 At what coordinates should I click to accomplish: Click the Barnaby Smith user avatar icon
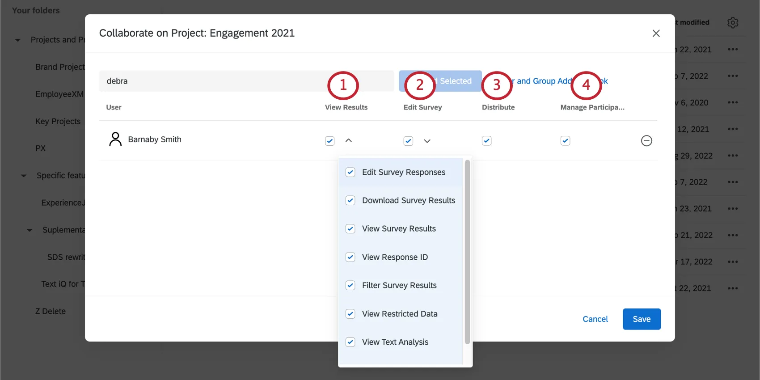(x=115, y=139)
